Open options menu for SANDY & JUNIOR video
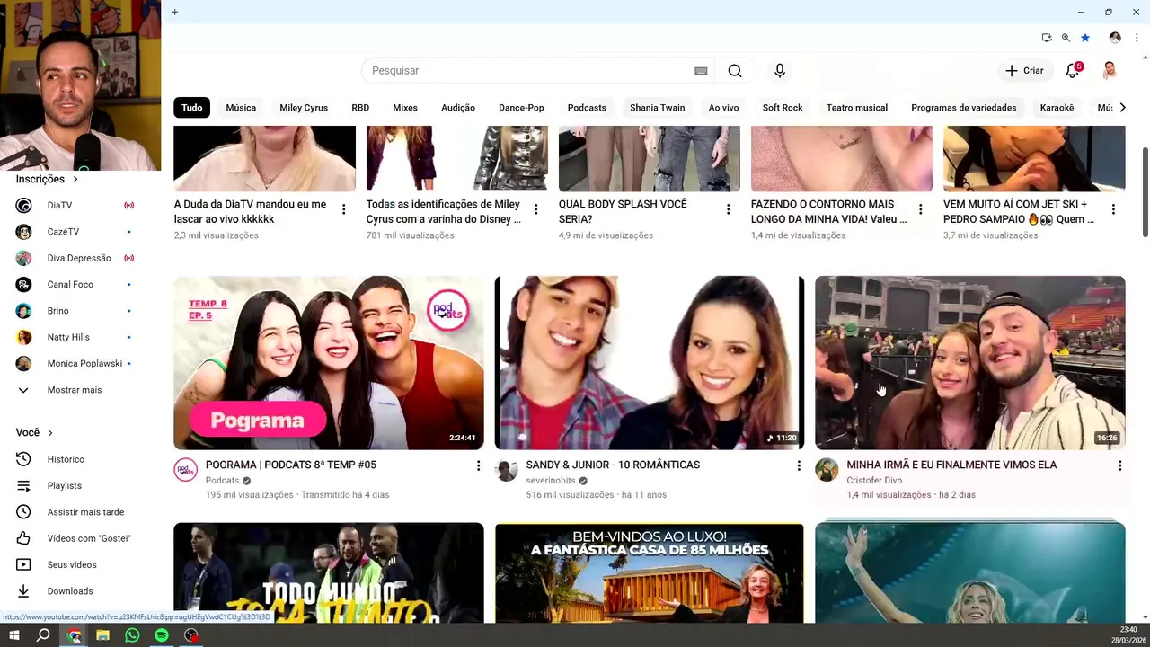1150x647 pixels. [799, 465]
